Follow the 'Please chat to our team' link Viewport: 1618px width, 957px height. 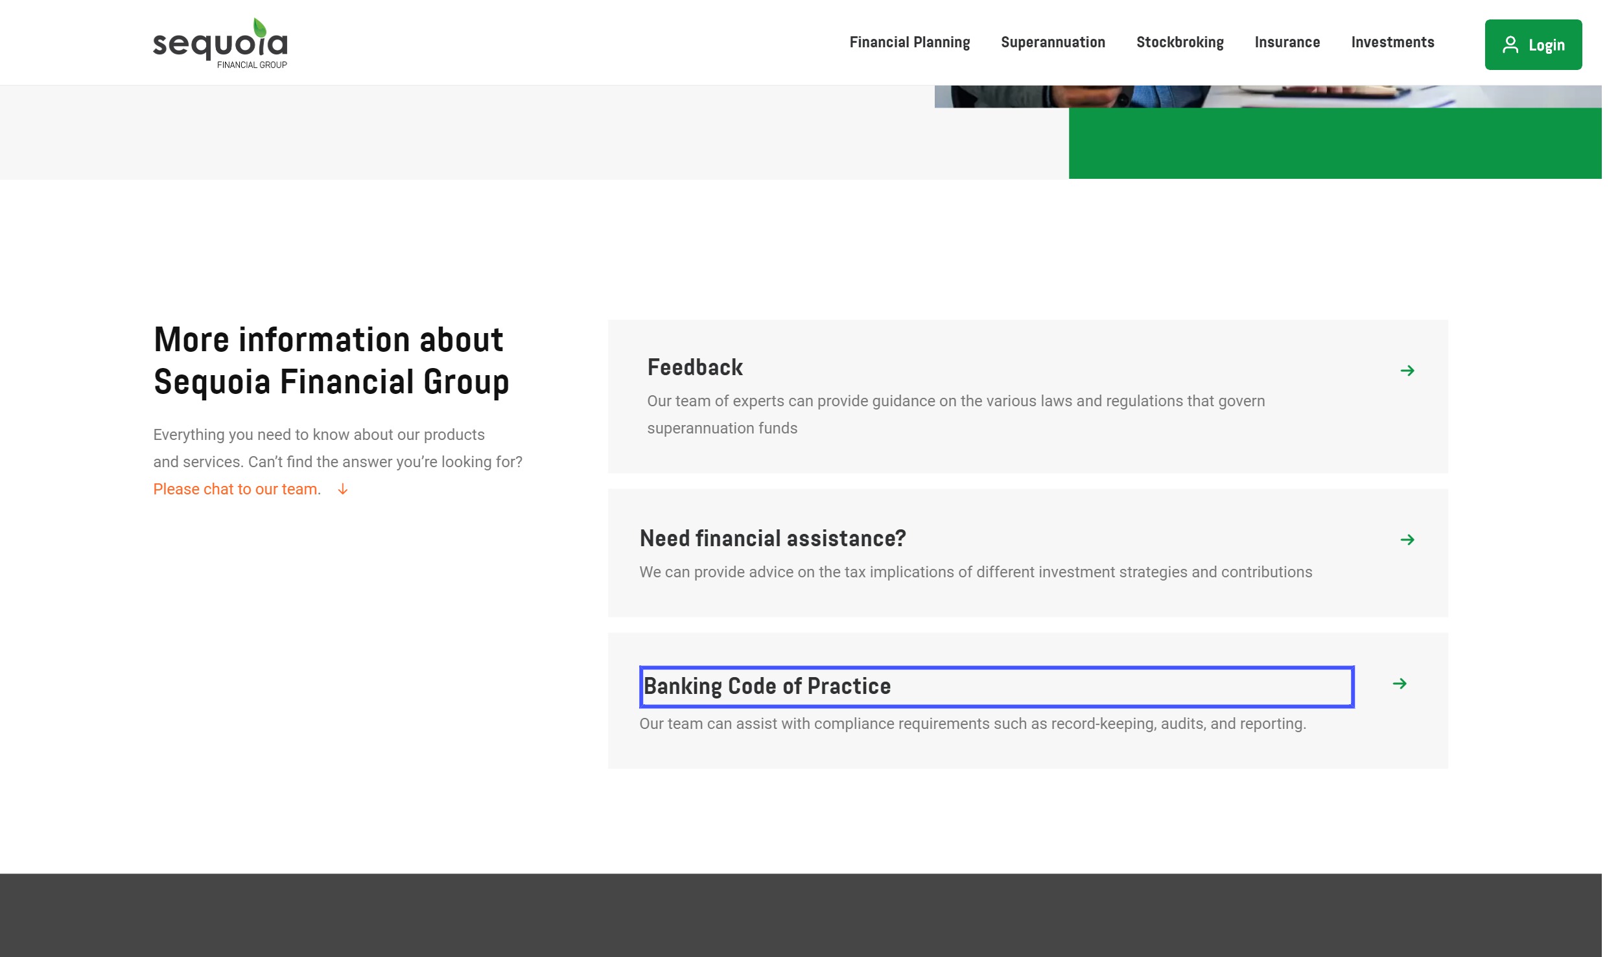[x=237, y=489]
